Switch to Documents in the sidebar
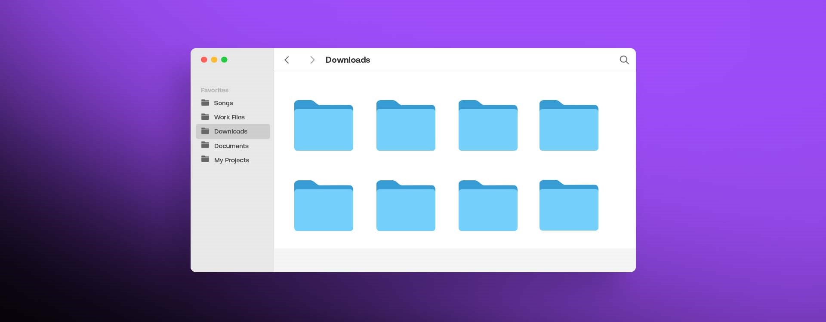Screen dimensions: 826x322 click(x=231, y=146)
